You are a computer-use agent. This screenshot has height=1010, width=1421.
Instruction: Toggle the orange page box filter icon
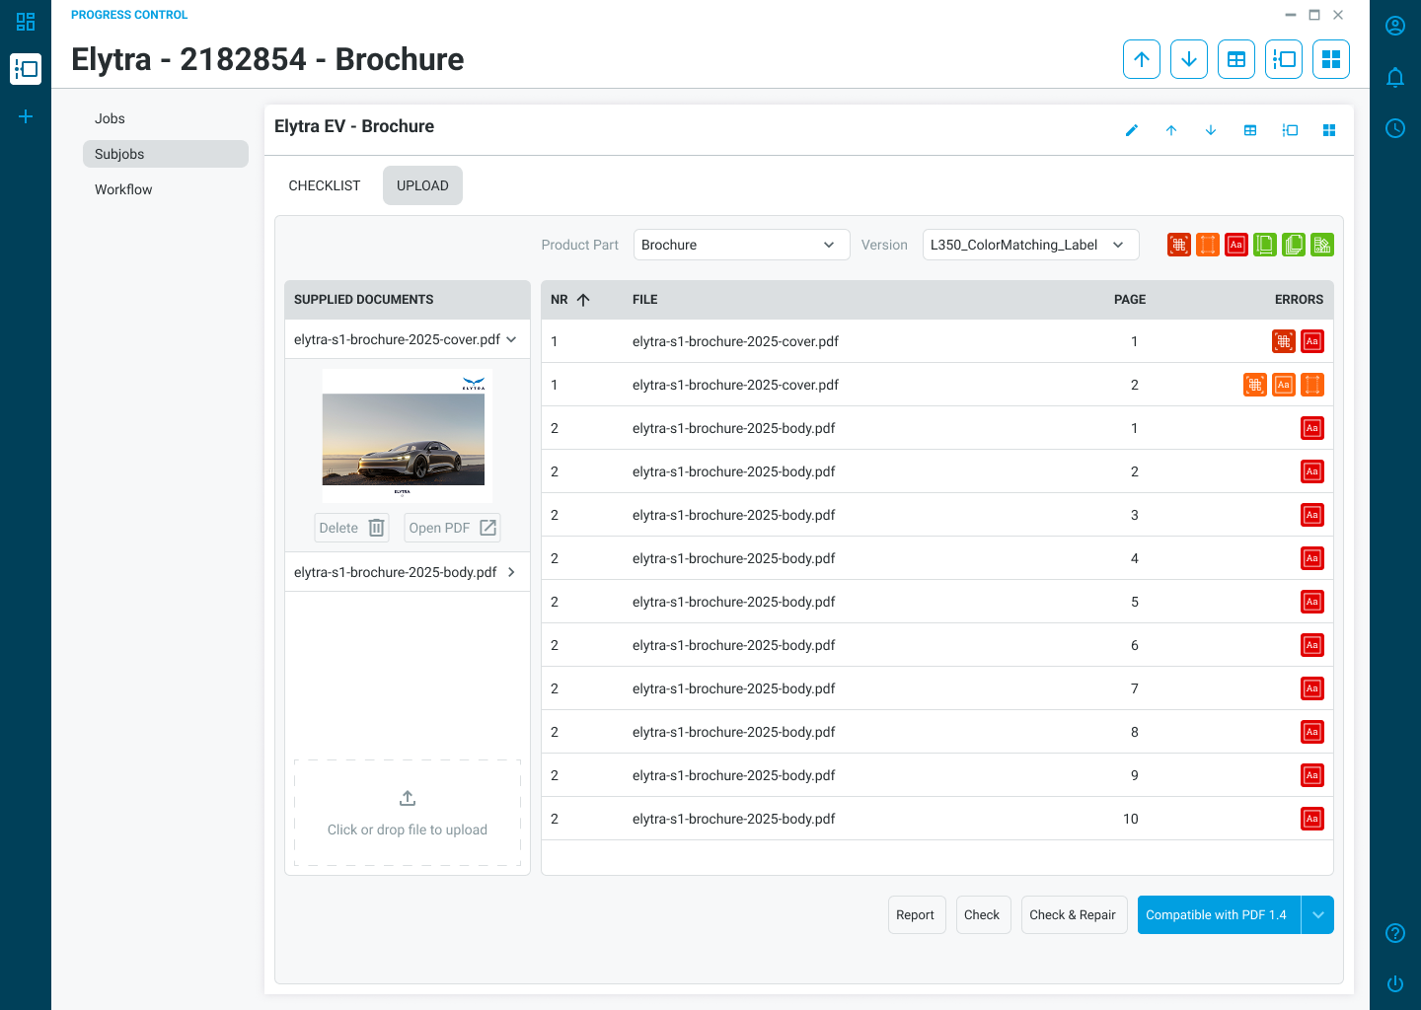[1208, 245]
